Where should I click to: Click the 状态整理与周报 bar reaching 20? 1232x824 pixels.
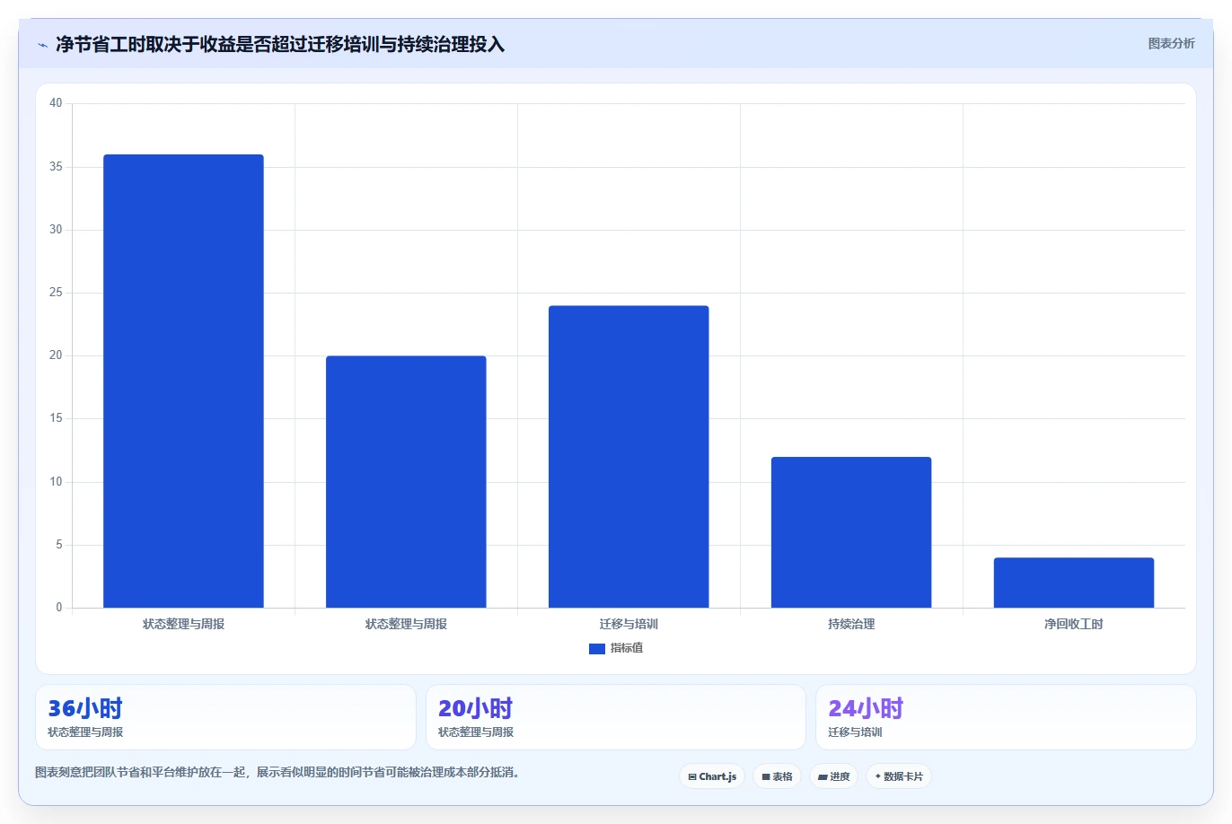tap(406, 482)
